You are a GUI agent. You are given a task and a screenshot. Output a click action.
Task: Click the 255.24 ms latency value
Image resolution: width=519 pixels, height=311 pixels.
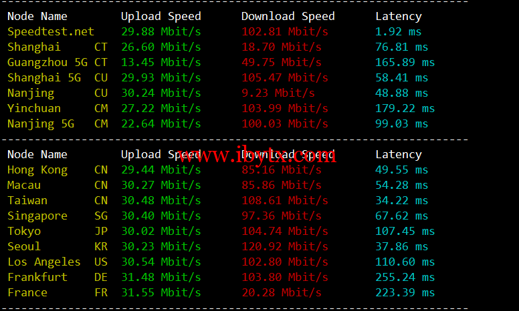(405, 277)
